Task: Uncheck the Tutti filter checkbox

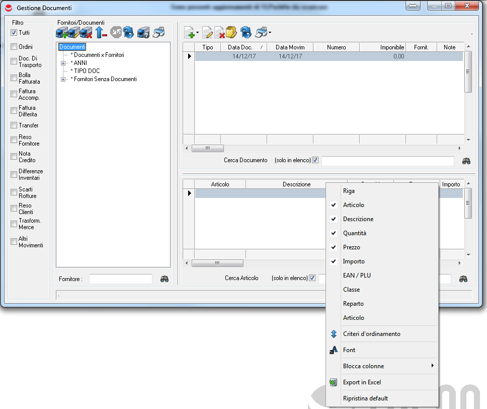Action: [x=14, y=33]
